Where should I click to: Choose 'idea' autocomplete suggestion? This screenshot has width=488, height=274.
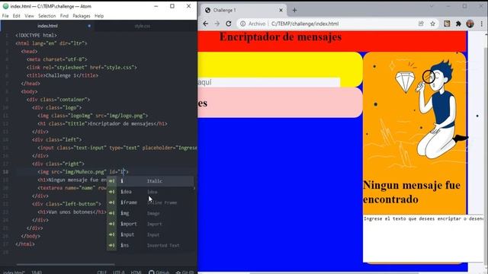(151, 192)
